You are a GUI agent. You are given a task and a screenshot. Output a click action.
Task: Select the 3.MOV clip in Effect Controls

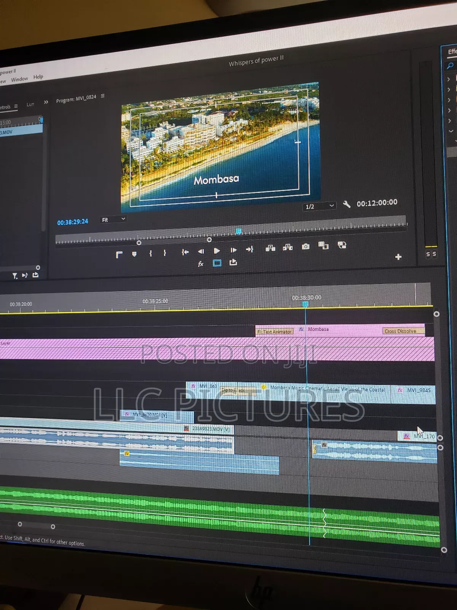click(21, 131)
